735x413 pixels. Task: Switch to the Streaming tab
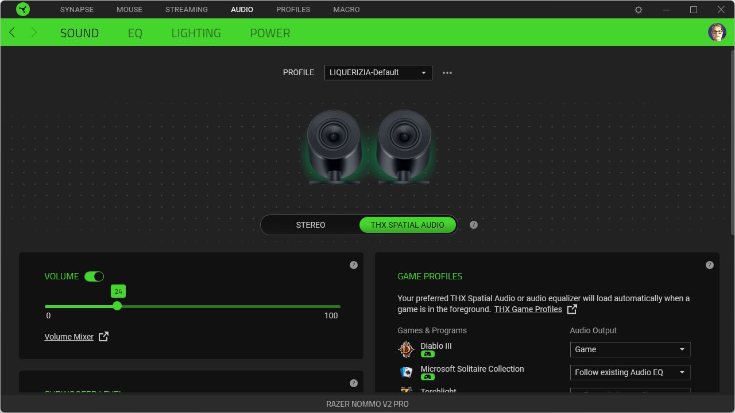pyautogui.click(x=187, y=10)
